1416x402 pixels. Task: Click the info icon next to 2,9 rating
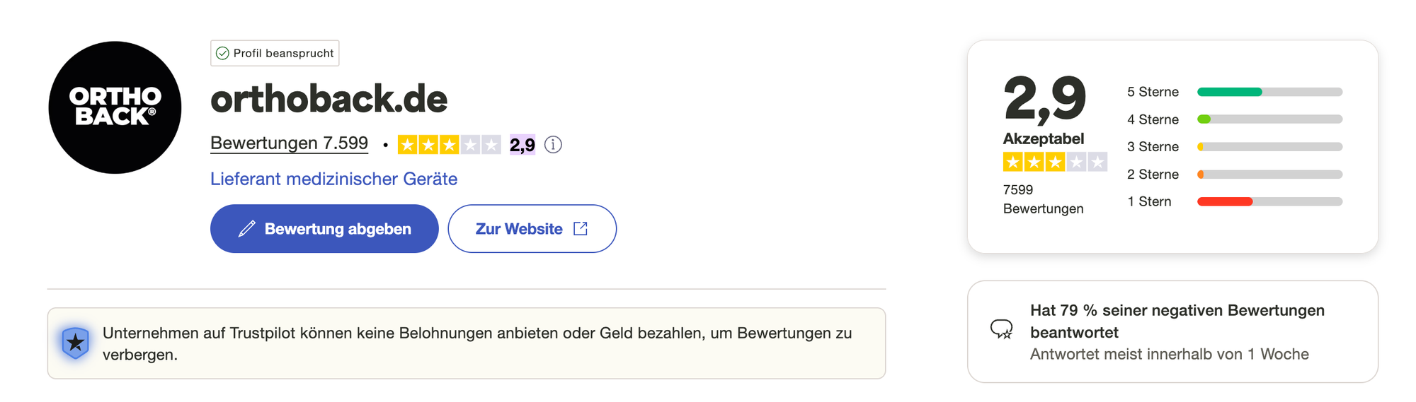tap(553, 145)
